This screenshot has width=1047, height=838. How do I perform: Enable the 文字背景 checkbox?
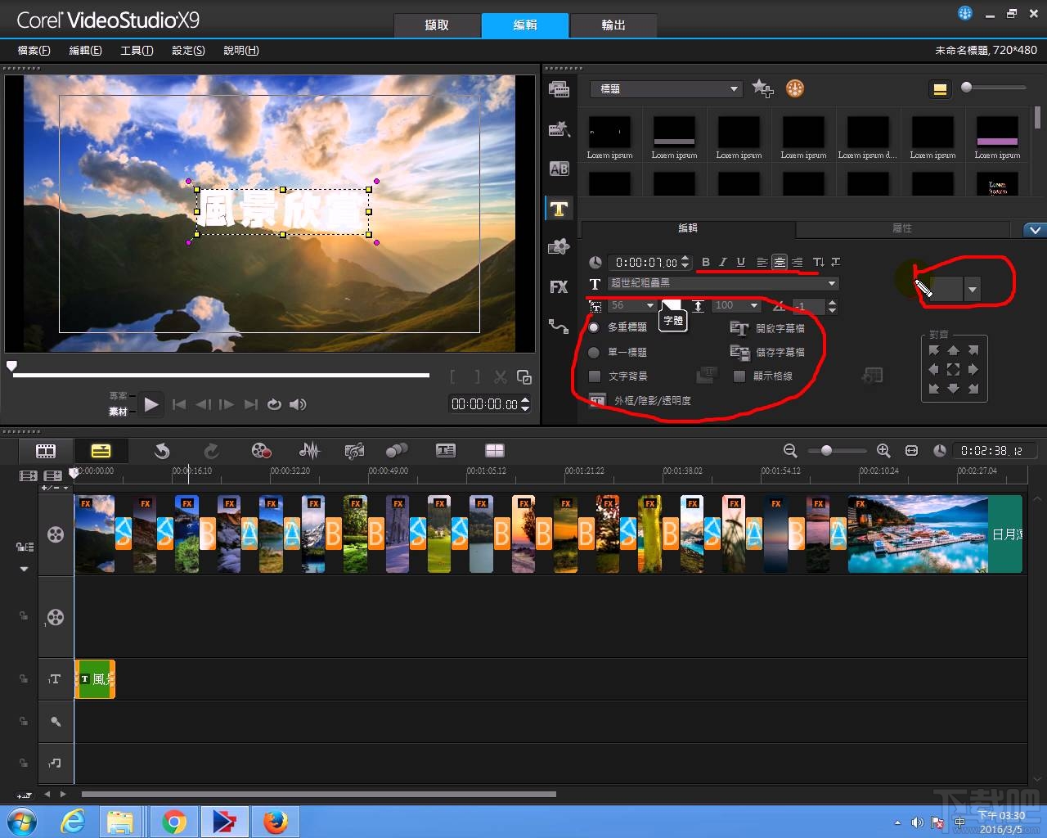tap(595, 376)
